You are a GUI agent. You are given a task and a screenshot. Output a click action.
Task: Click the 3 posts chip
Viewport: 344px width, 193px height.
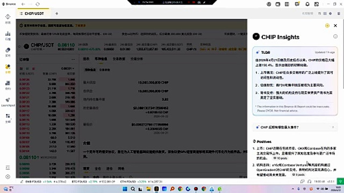(x=299, y=175)
